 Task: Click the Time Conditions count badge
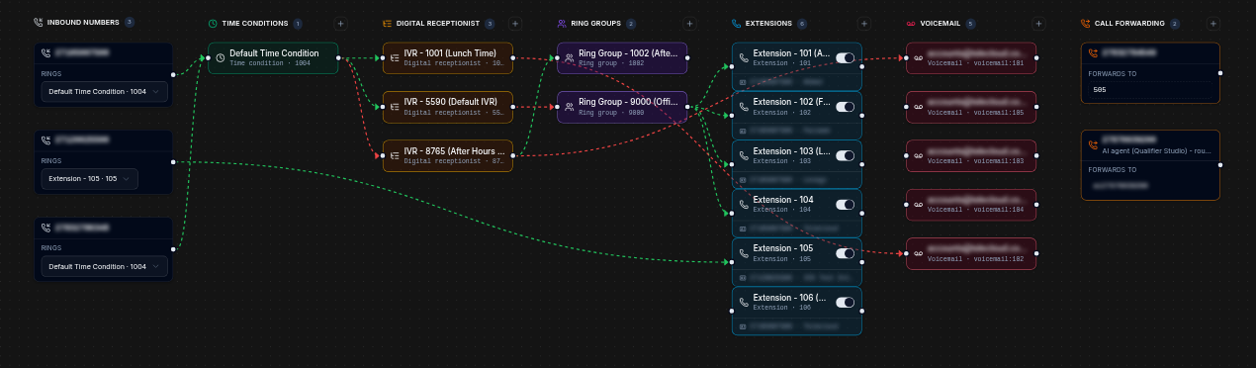click(299, 23)
